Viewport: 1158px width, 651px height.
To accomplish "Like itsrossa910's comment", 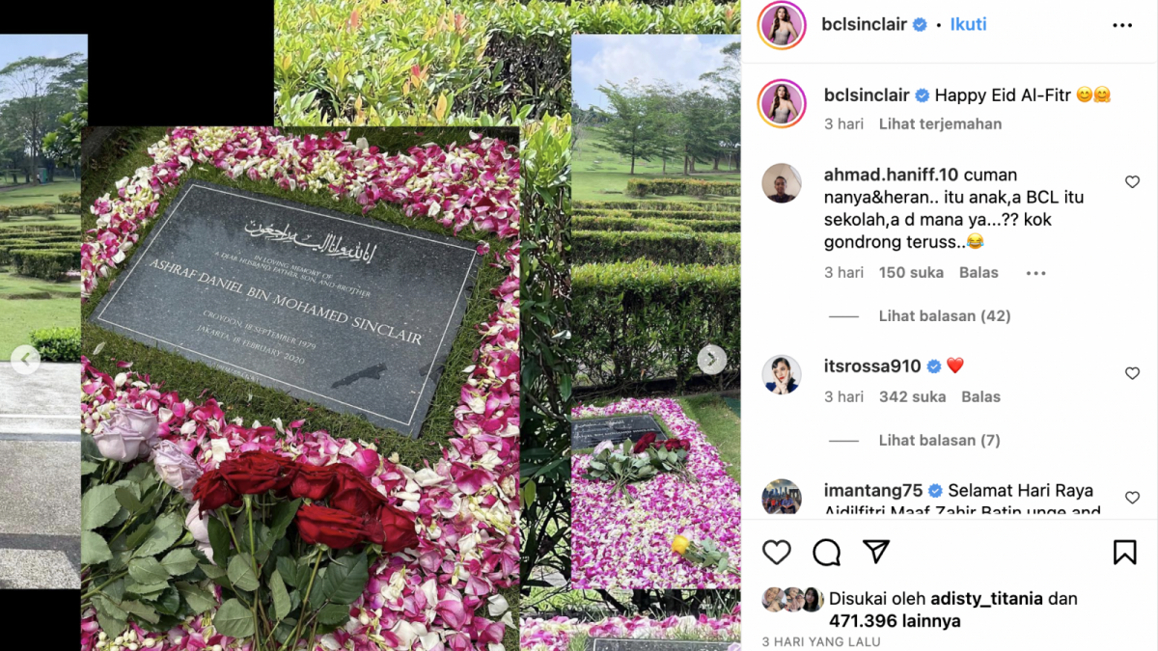I will (x=1133, y=373).
